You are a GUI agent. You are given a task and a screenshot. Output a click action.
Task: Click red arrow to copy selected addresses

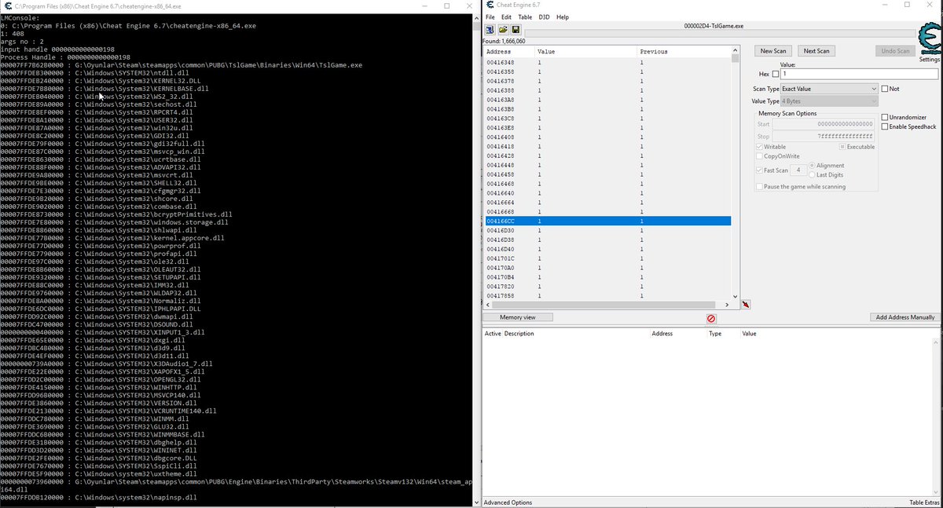coord(745,305)
